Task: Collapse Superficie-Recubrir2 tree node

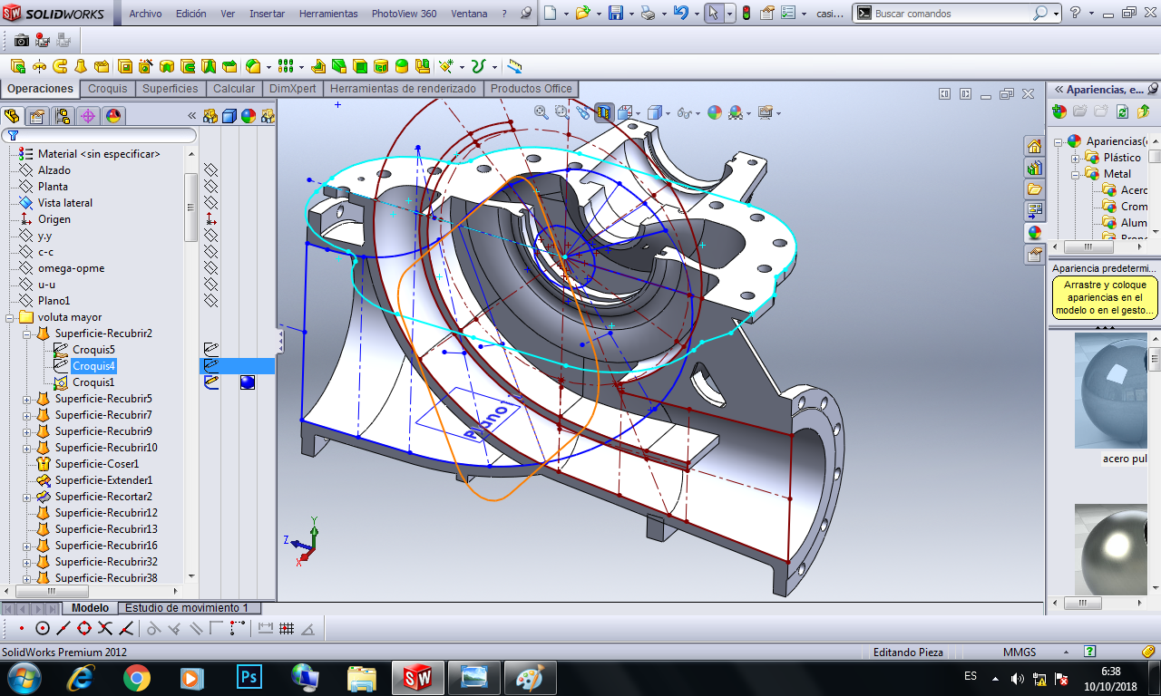Action: (26, 333)
